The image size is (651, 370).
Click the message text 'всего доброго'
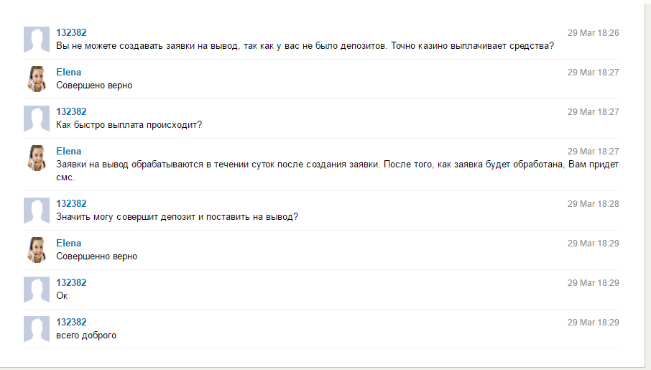click(x=86, y=335)
